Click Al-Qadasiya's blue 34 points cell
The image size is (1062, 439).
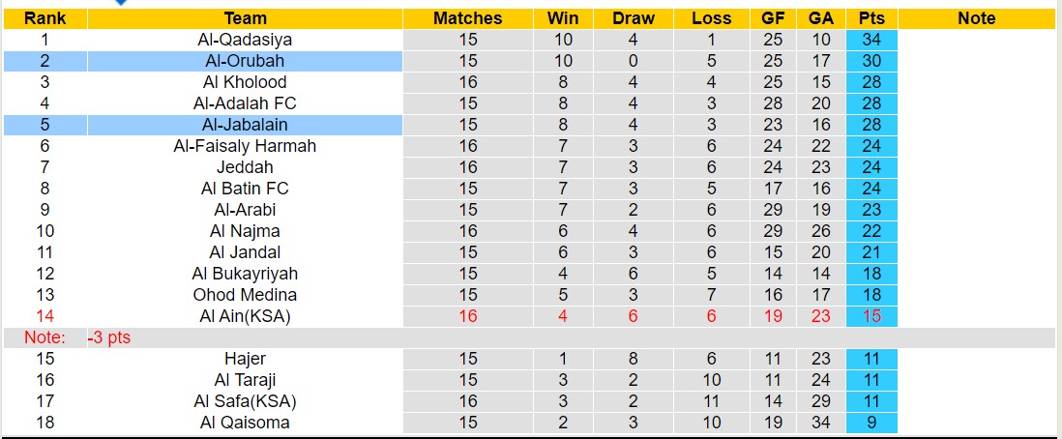(871, 40)
